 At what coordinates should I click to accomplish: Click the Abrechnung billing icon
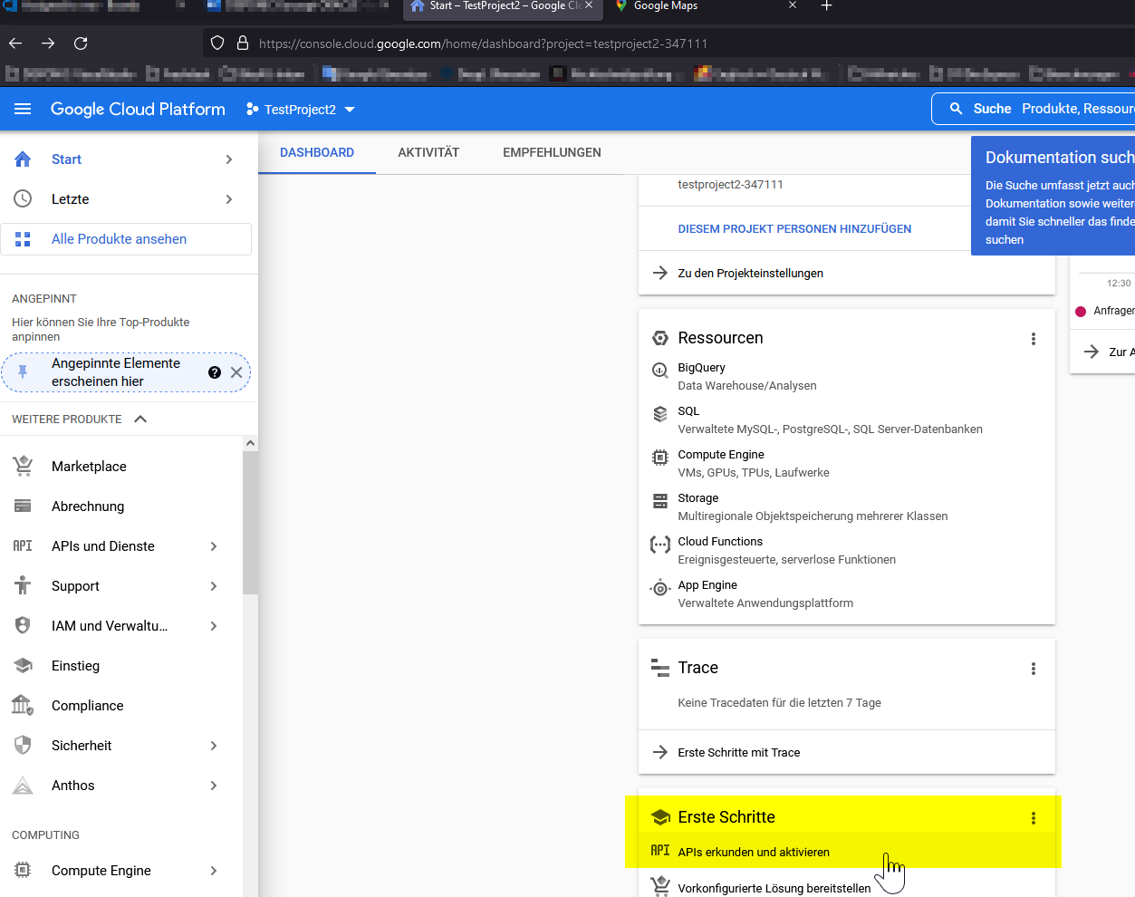pyautogui.click(x=23, y=506)
